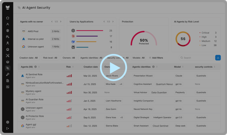Click the info icon next to Agents (56)

[36, 67]
